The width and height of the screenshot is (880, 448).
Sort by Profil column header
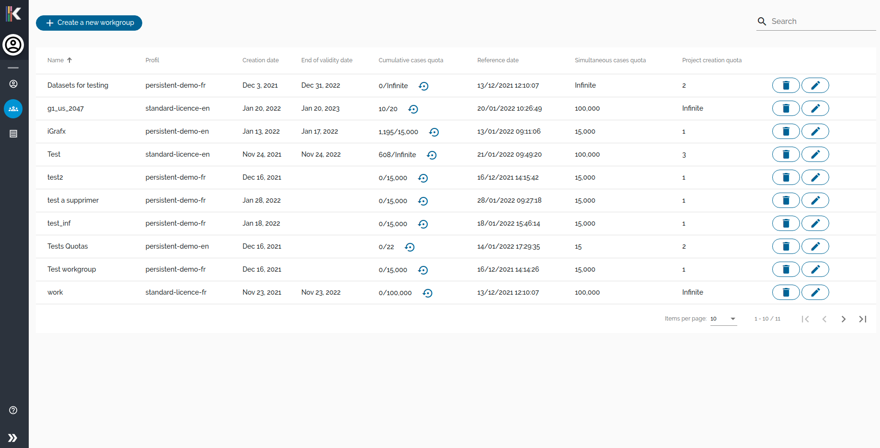pos(152,60)
